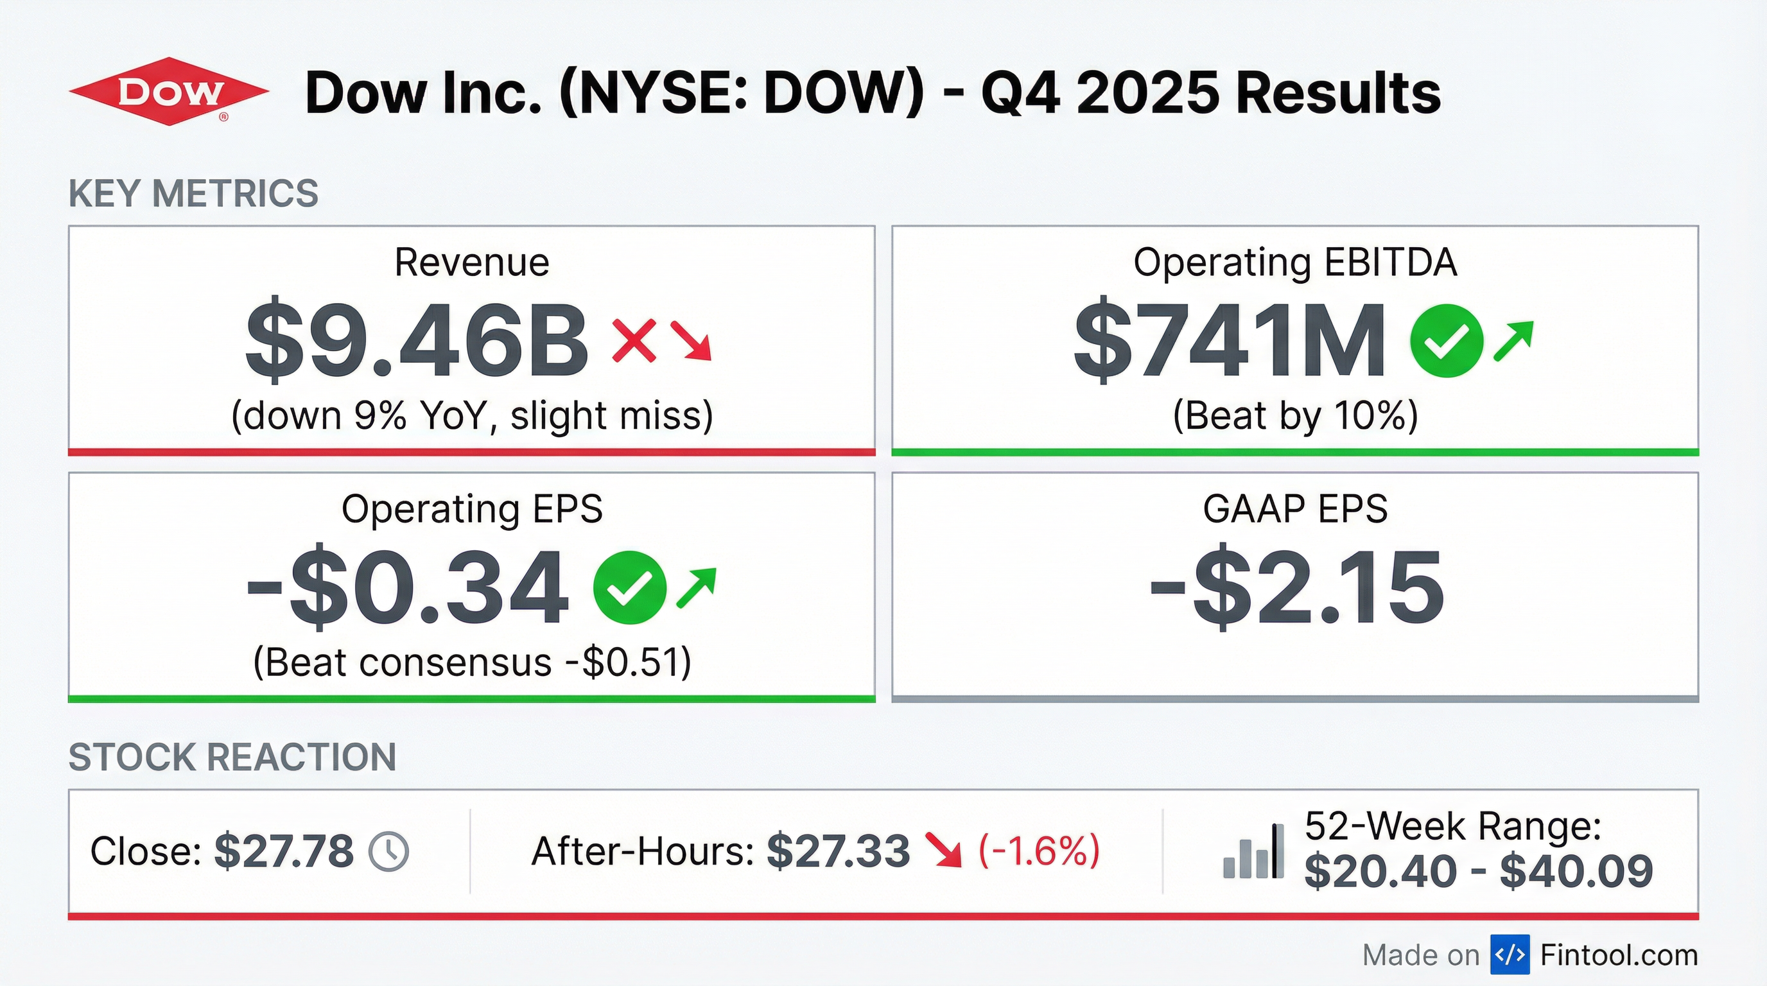Click the green checkmark next to $741M
Screen dimensions: 1767x986
point(1446,341)
